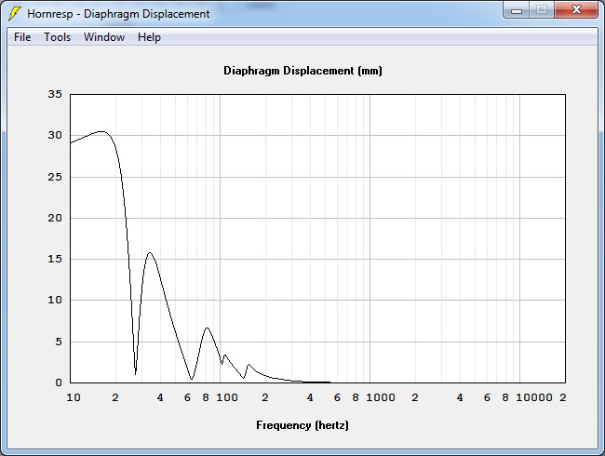Click the 35 value on the vertical axis
The height and width of the screenshot is (456, 605).
[55, 94]
